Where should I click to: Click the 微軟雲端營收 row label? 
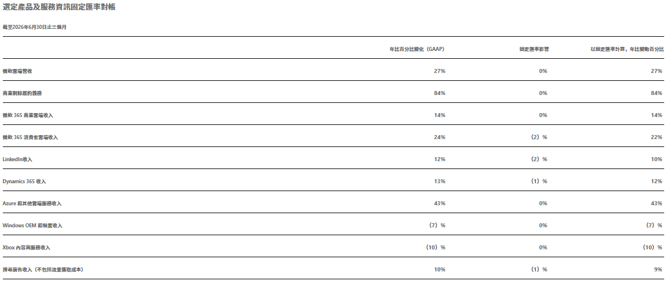pyautogui.click(x=18, y=71)
